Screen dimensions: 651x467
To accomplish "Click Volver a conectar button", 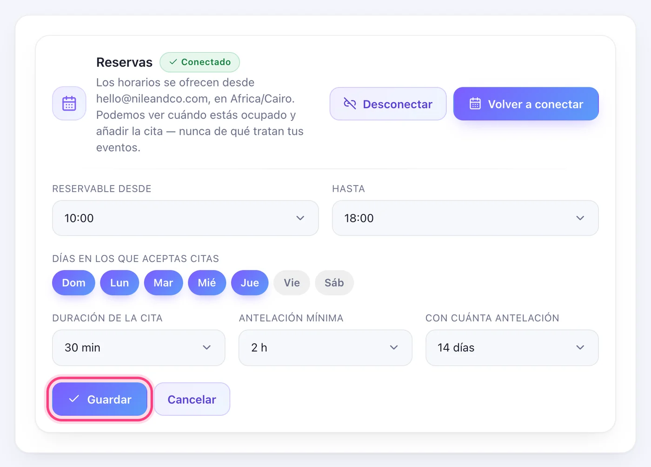I will pos(526,104).
